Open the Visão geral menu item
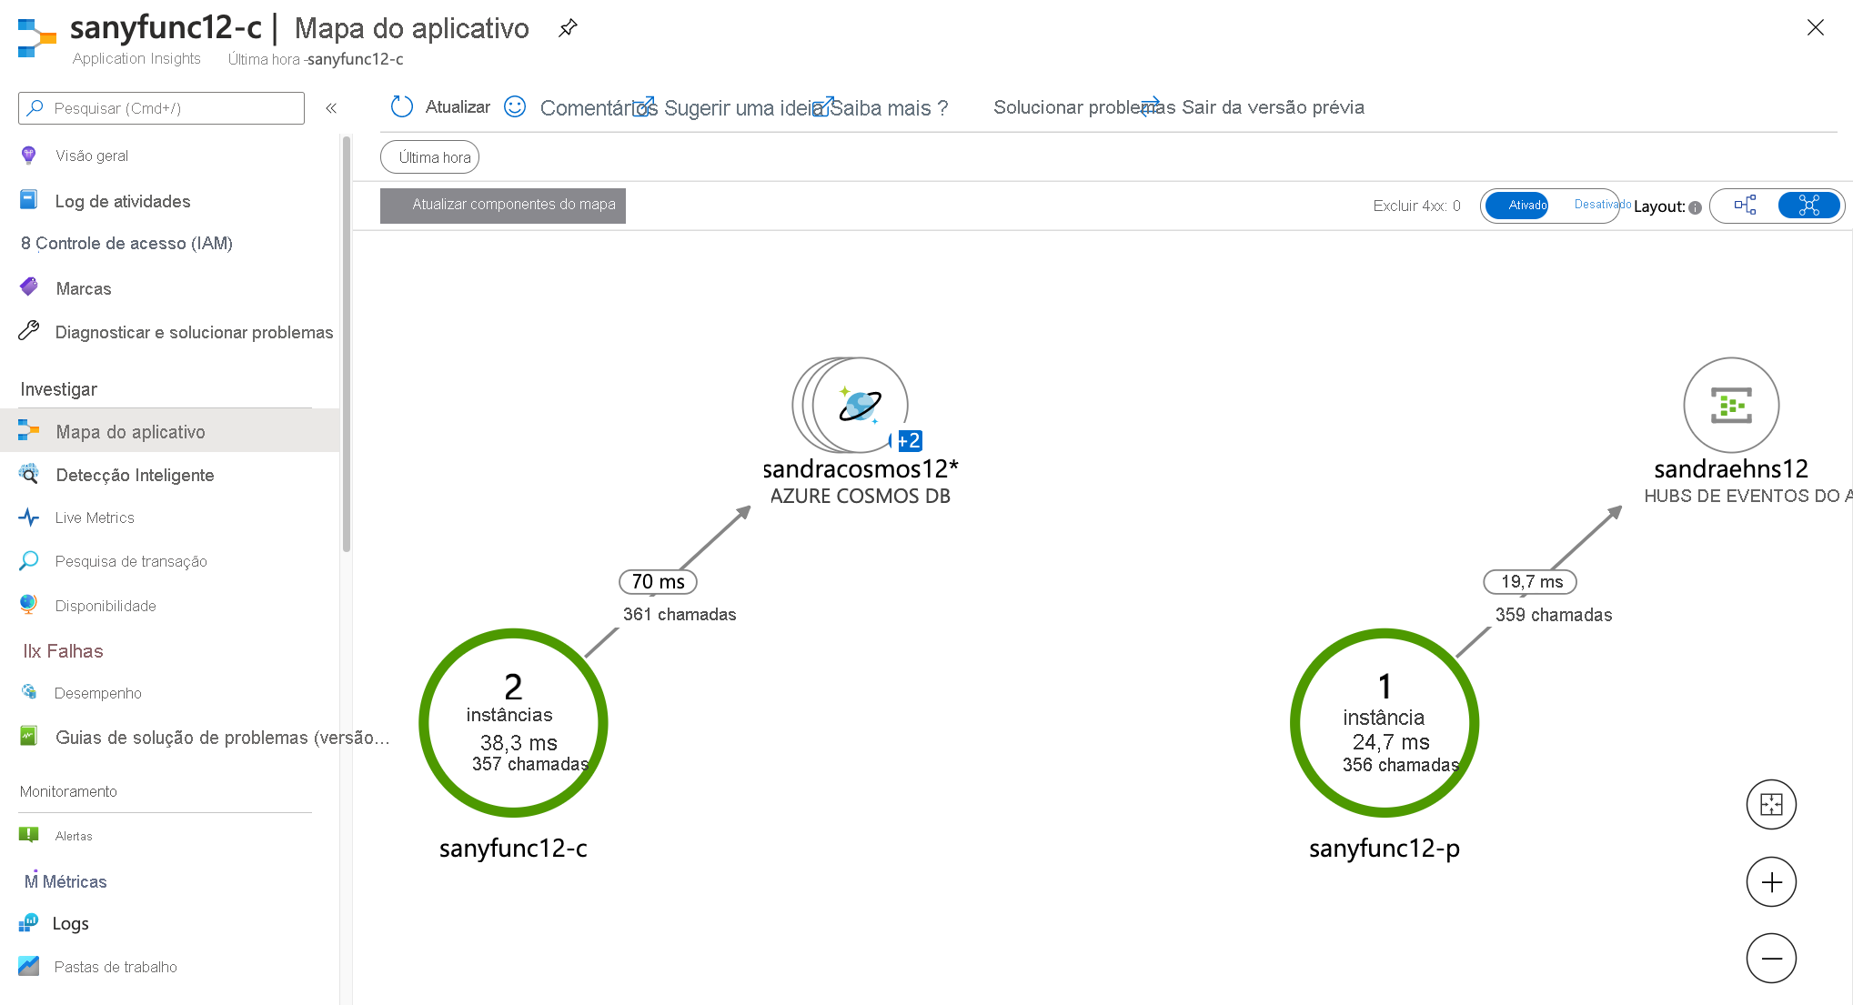1853x1005 pixels. [x=93, y=155]
